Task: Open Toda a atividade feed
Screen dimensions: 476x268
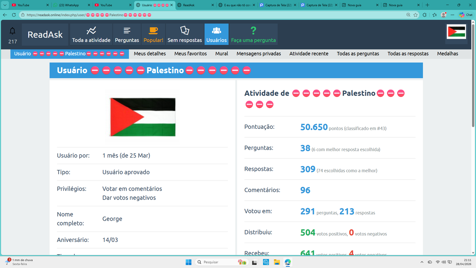Action: tap(91, 35)
